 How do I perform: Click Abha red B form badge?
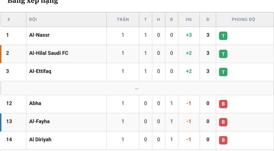pyautogui.click(x=223, y=104)
